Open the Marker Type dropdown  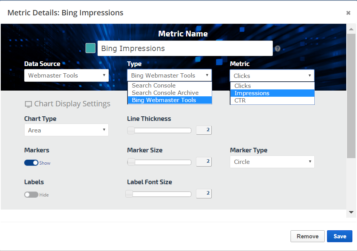(x=272, y=162)
